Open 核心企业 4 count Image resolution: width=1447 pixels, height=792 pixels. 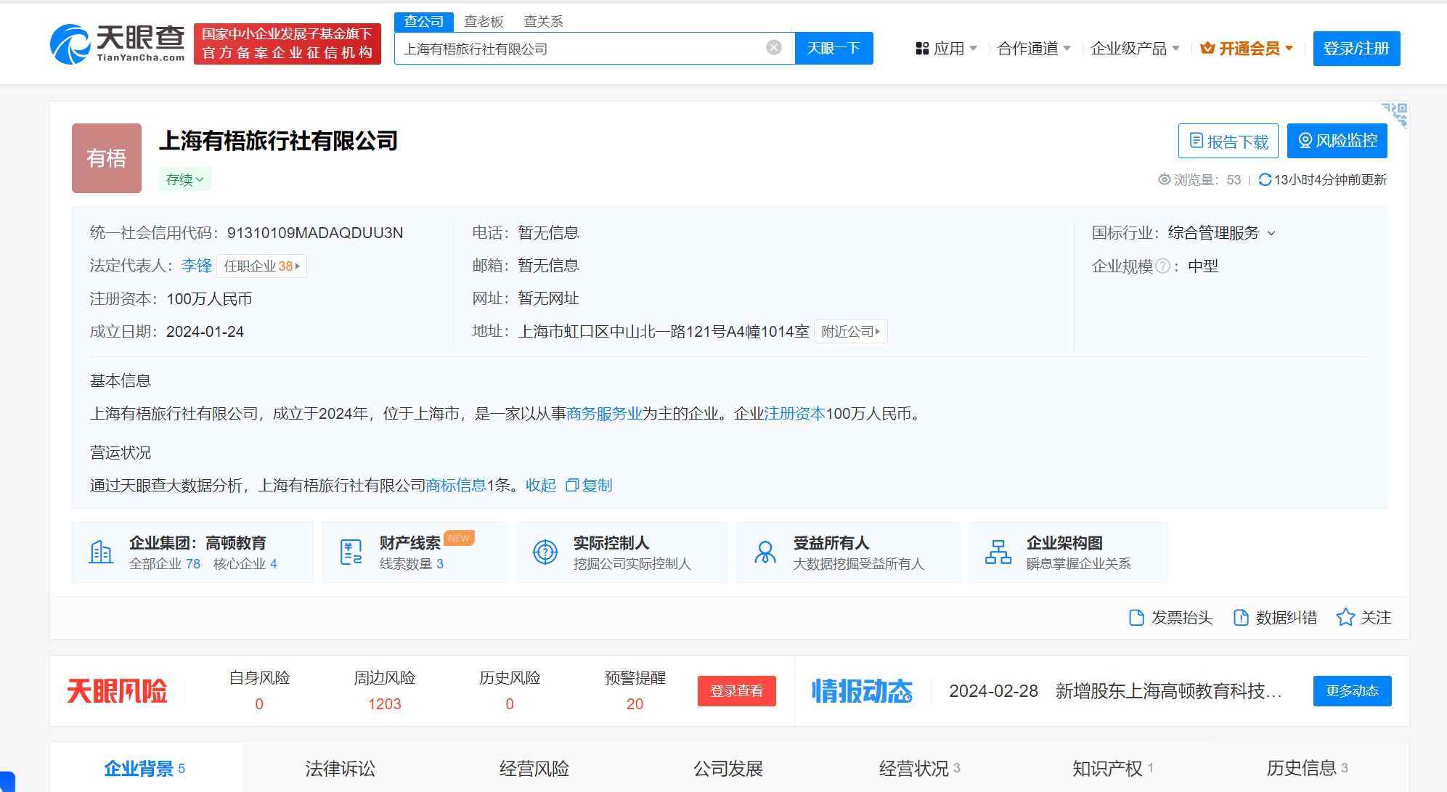click(245, 564)
